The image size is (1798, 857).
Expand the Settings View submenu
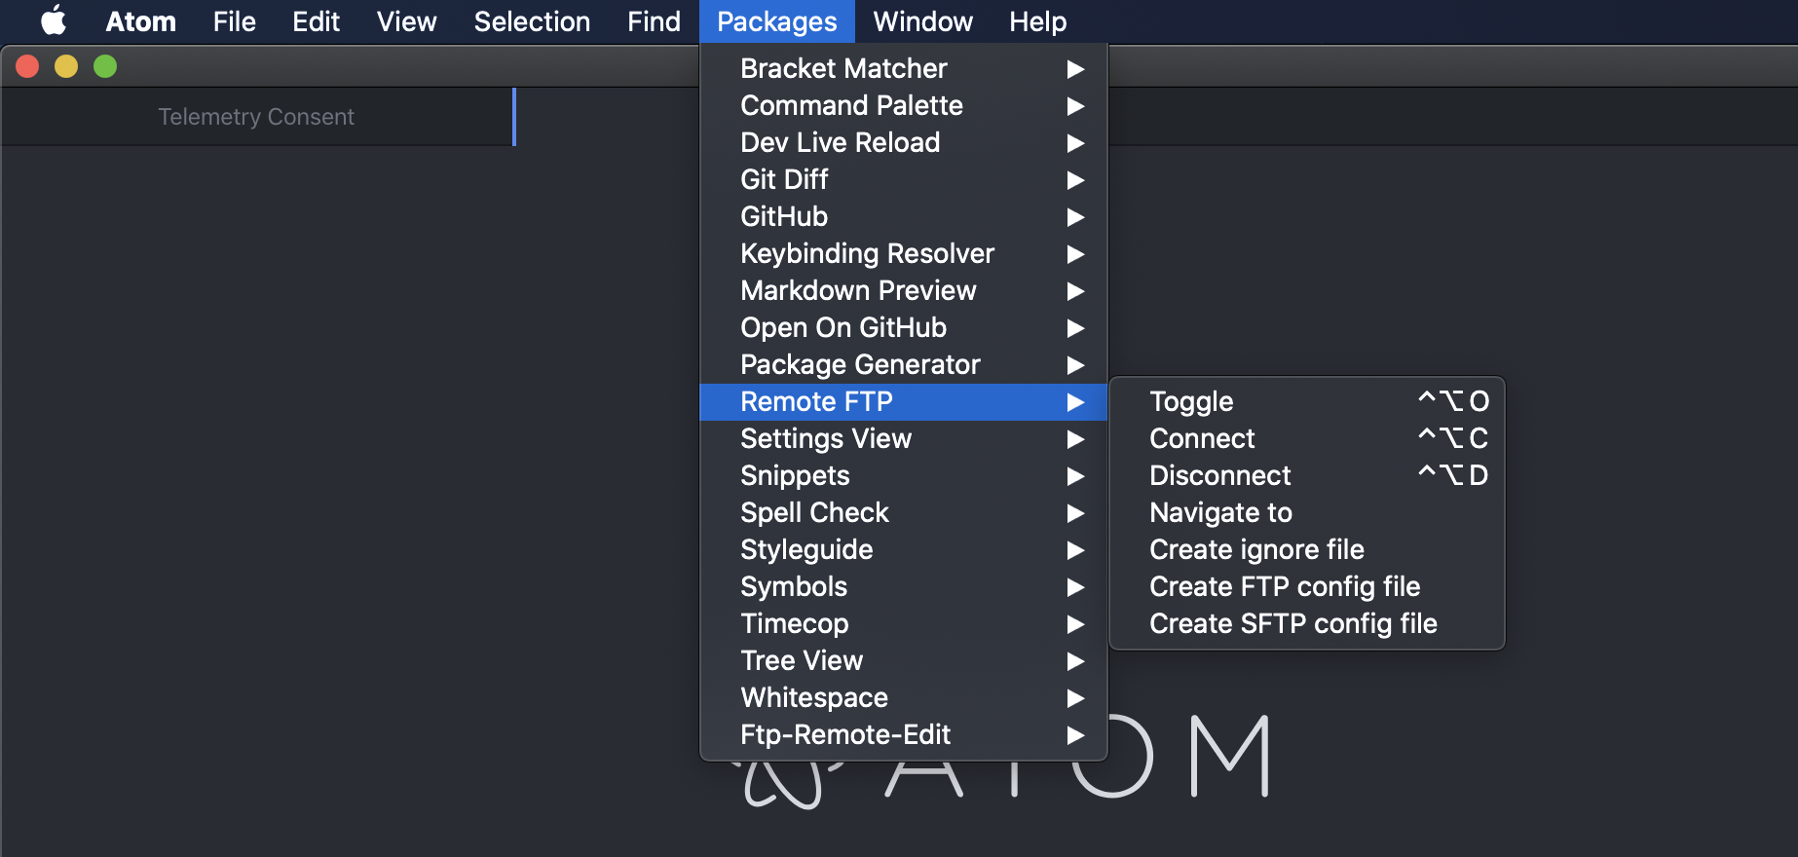pos(904,439)
